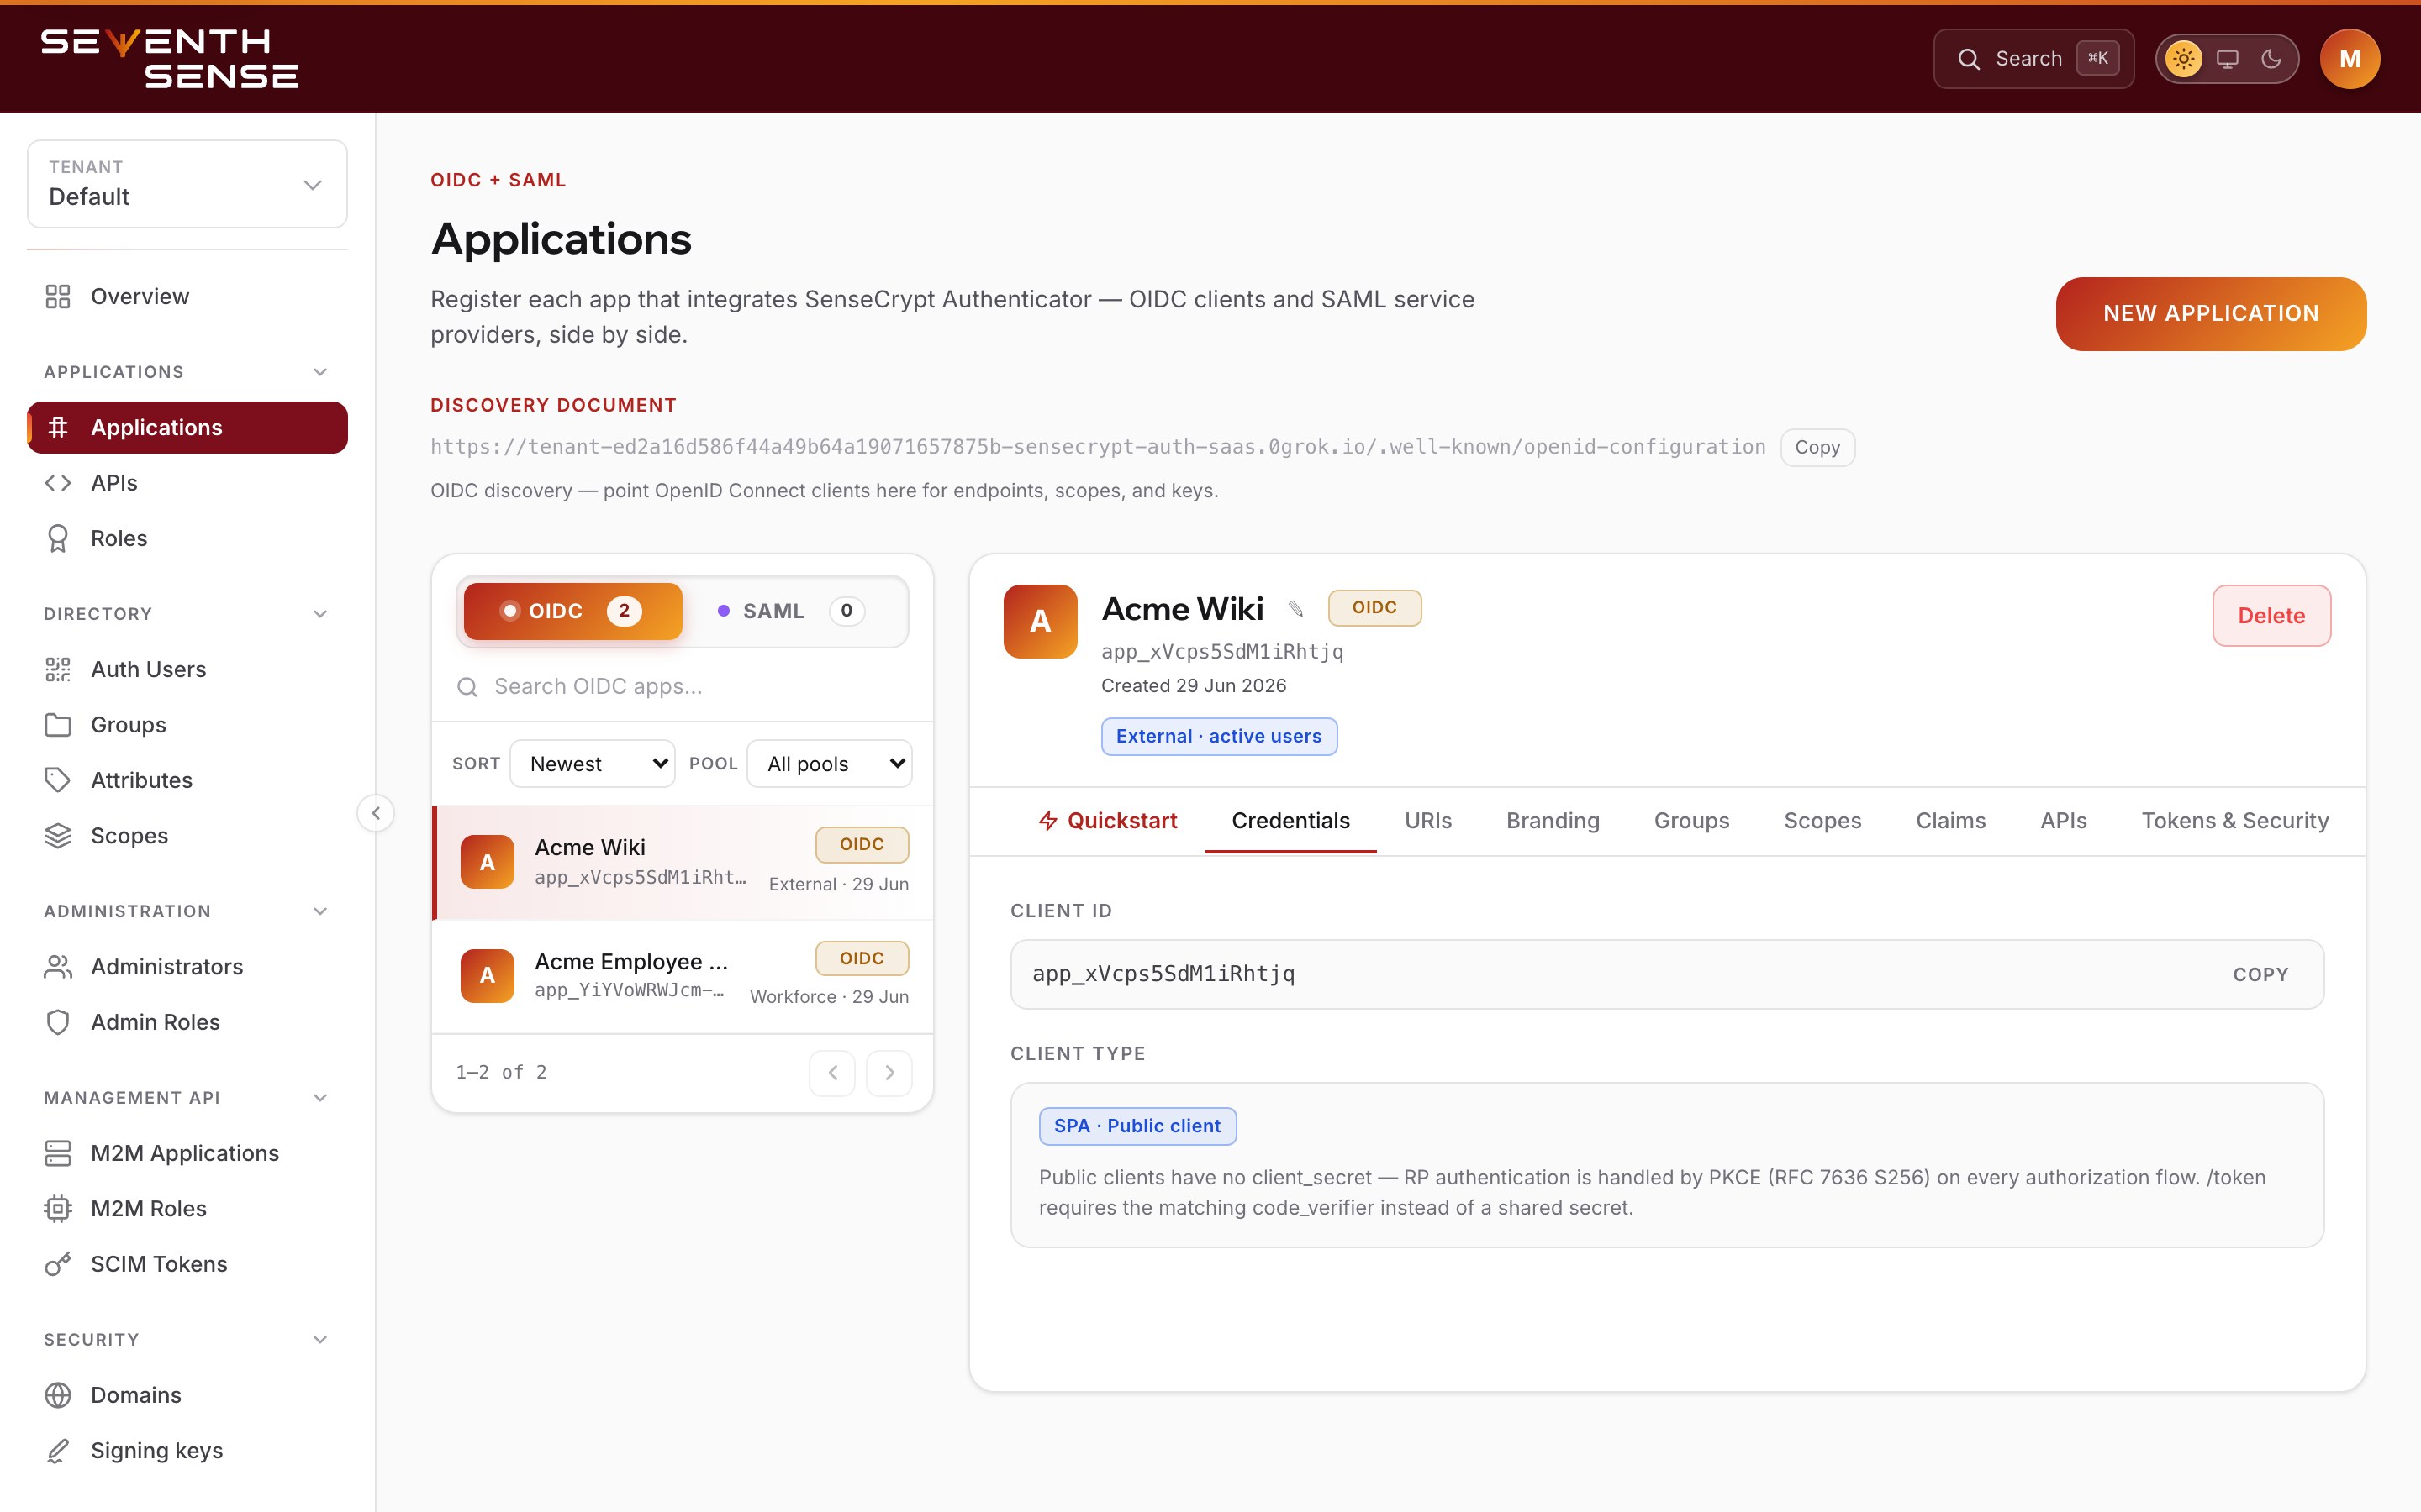Switch to the URIs tab
The height and width of the screenshot is (1512, 2421).
point(1427,821)
